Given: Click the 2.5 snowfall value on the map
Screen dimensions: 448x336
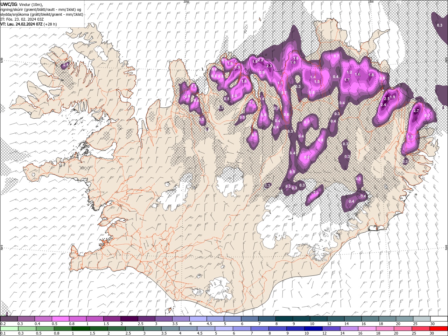Looking at the screenshot, I should [387, 99].
